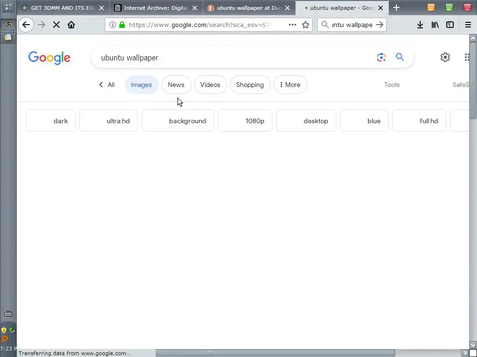The height and width of the screenshot is (357, 477).
Task: Click the horizontal scrollbar thumb
Action: tap(275, 353)
